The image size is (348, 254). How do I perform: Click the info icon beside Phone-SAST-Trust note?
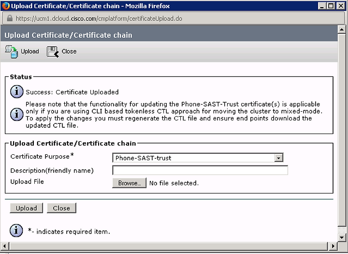tap(16, 115)
